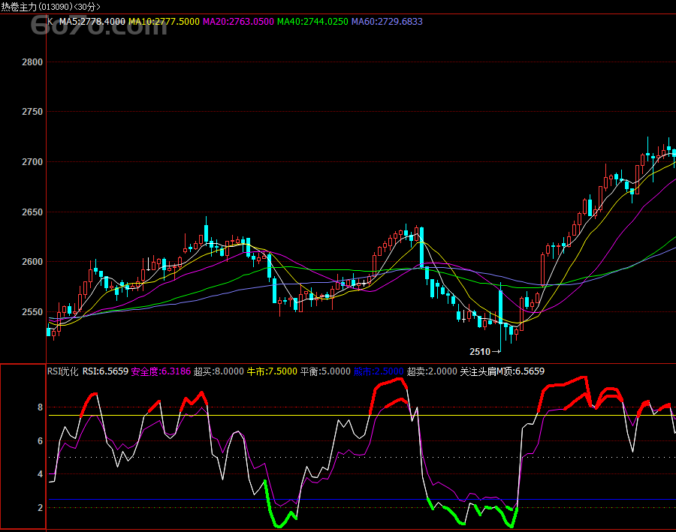Click the 熊市:2.5000 label
Viewport: 676px width, 532px height.
(x=379, y=371)
